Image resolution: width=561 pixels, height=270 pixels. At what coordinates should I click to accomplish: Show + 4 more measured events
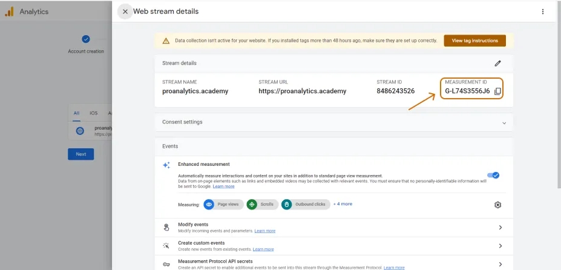(343, 204)
